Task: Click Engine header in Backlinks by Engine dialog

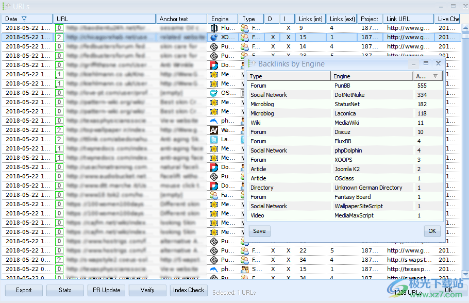Action: (372, 76)
